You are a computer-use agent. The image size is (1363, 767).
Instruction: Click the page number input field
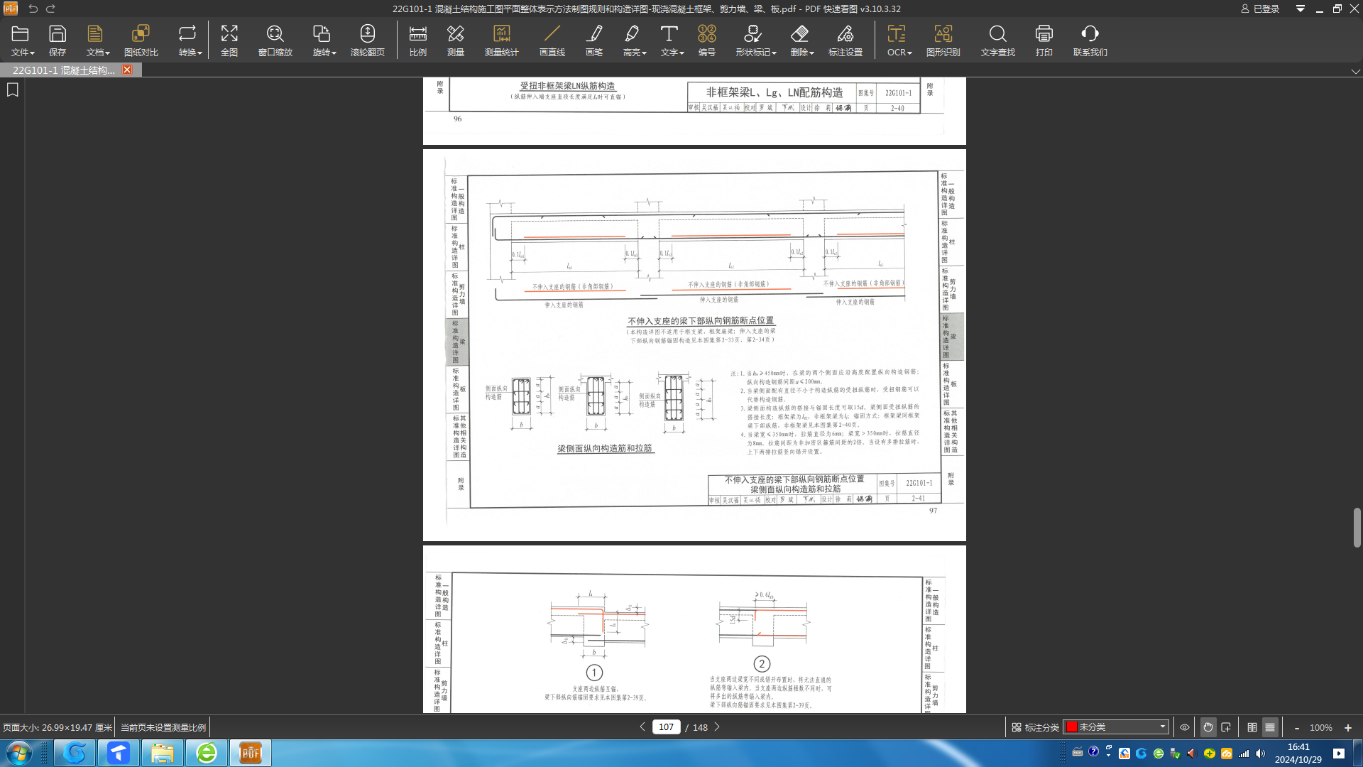coord(665,727)
